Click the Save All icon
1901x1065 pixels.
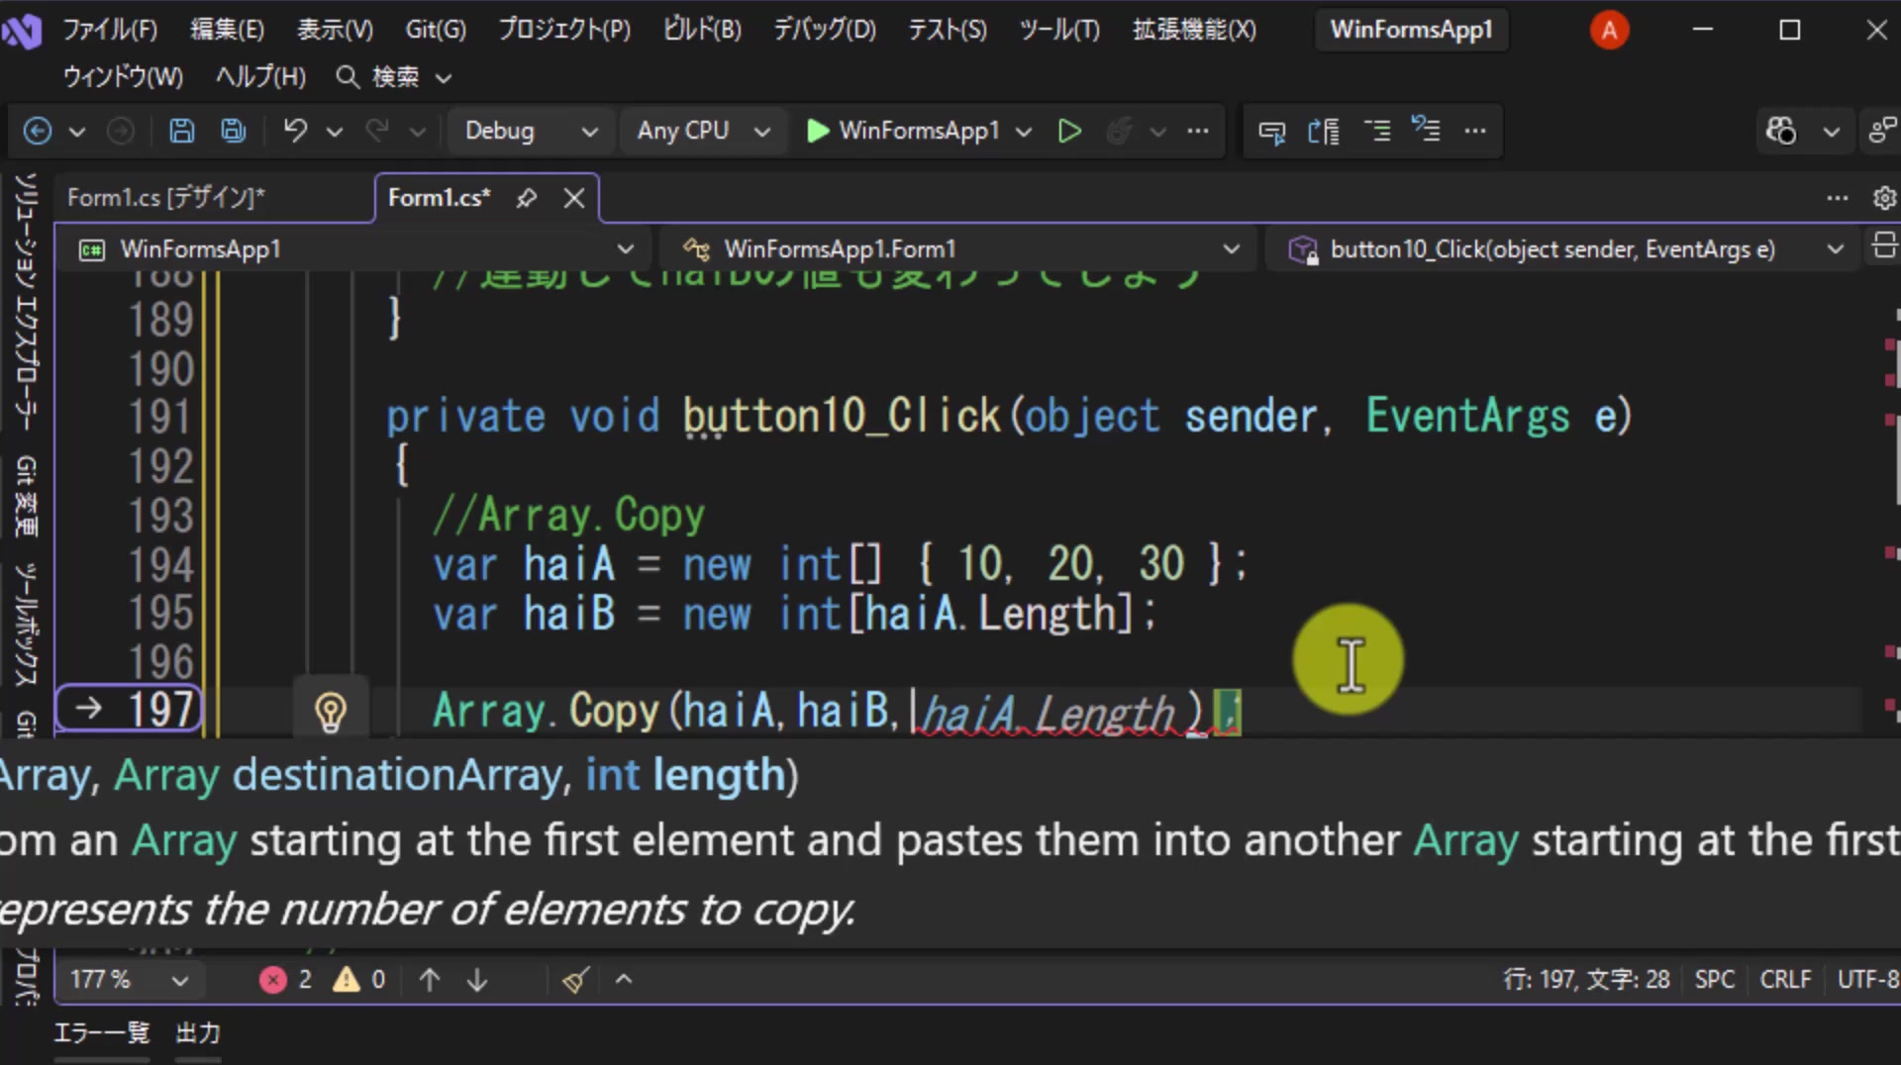[x=234, y=131]
